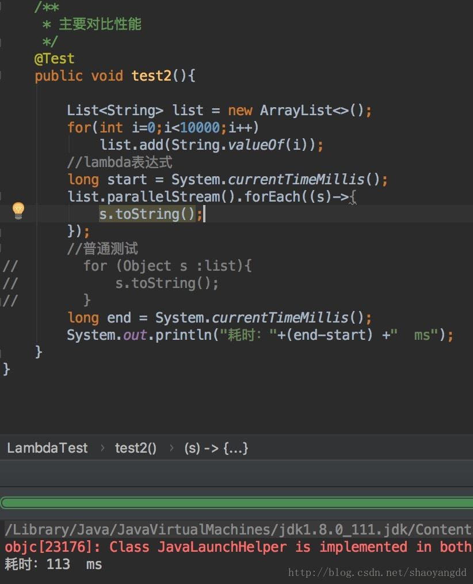Click the yellow lightbulb intention icon

click(18, 210)
